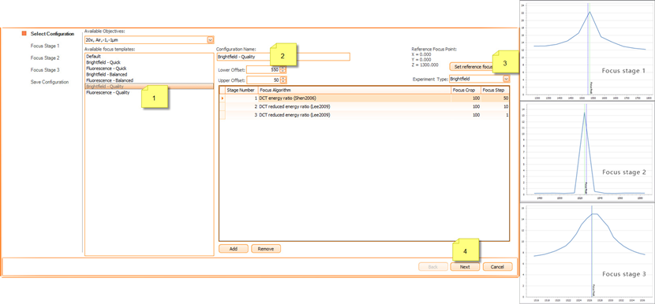Go to Focus Stage 1 step
Image resolution: width=655 pixels, height=304 pixels.
[x=45, y=46]
